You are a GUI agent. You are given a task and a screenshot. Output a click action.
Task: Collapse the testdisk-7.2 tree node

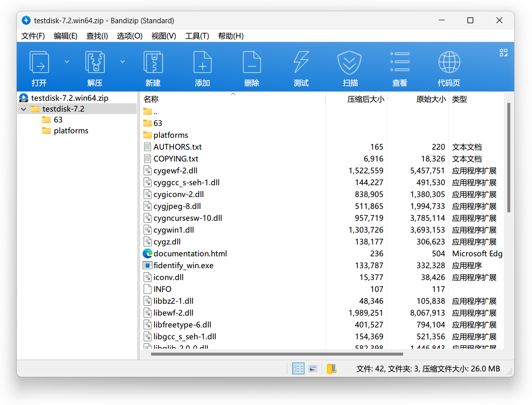click(23, 109)
